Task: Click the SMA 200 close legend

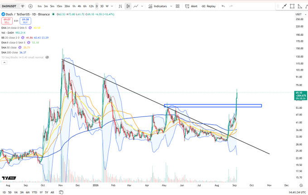Action: point(10,53)
